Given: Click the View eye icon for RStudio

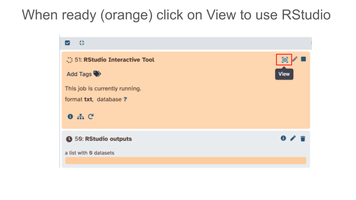Looking at the screenshot, I should point(284,60).
